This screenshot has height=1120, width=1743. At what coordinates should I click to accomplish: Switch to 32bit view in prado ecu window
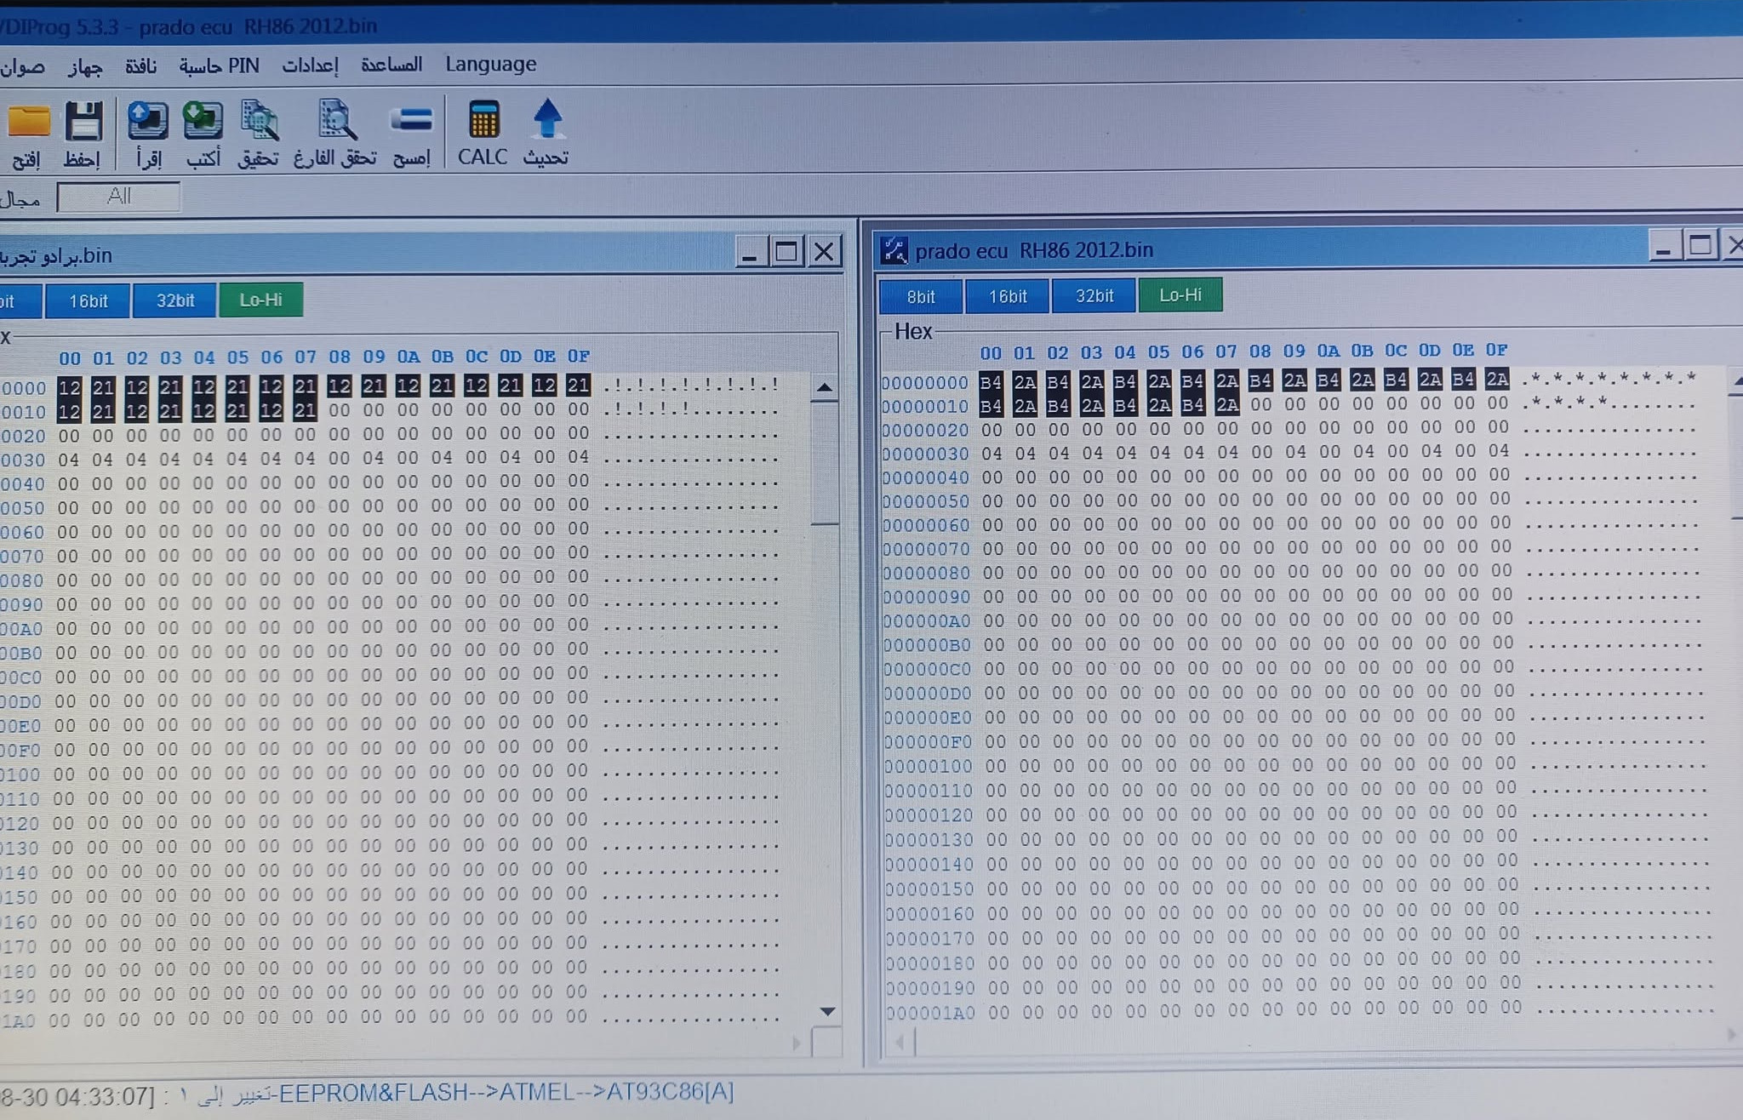point(1094,295)
